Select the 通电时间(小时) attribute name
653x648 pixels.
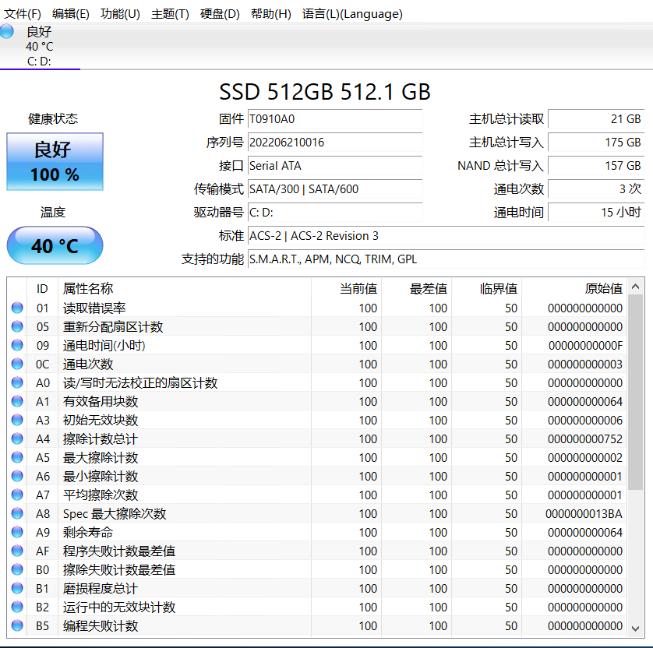(x=104, y=346)
